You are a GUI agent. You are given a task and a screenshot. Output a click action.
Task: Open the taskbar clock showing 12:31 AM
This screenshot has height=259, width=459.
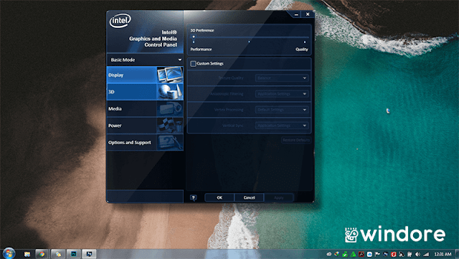pos(443,254)
